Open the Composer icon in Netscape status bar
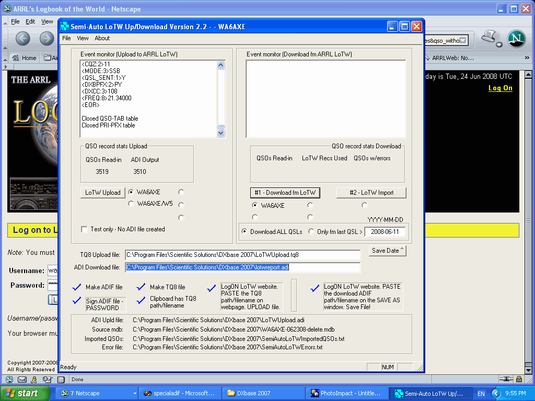Screen dimensions: 535x401 coord(47,379)
